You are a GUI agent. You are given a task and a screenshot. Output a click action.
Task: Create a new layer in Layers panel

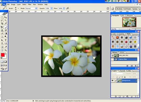(x=132, y=96)
